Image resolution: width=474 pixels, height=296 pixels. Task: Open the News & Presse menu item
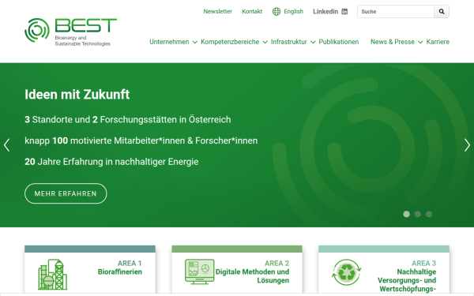[393, 42]
